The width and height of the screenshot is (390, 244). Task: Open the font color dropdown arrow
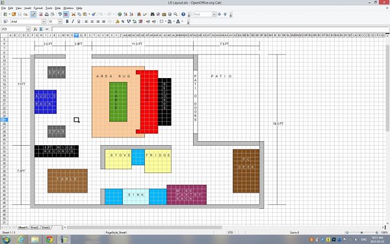[x=182, y=21]
